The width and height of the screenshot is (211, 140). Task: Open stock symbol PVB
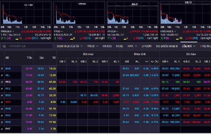pos(8,109)
